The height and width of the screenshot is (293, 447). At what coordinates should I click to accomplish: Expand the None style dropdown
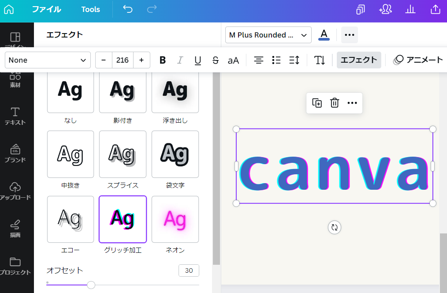(x=48, y=60)
